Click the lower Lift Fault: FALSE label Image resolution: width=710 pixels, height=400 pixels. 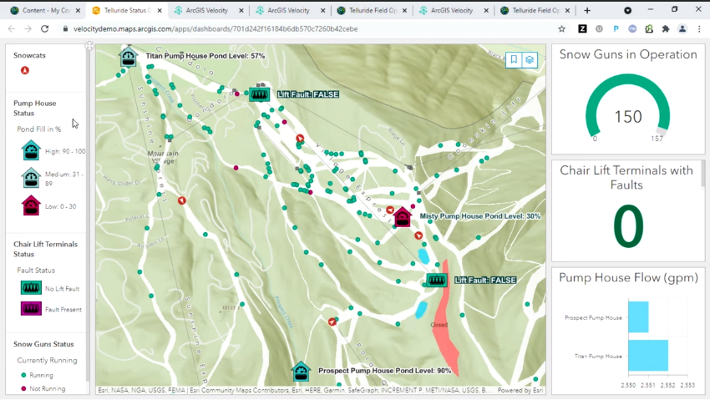(x=485, y=280)
